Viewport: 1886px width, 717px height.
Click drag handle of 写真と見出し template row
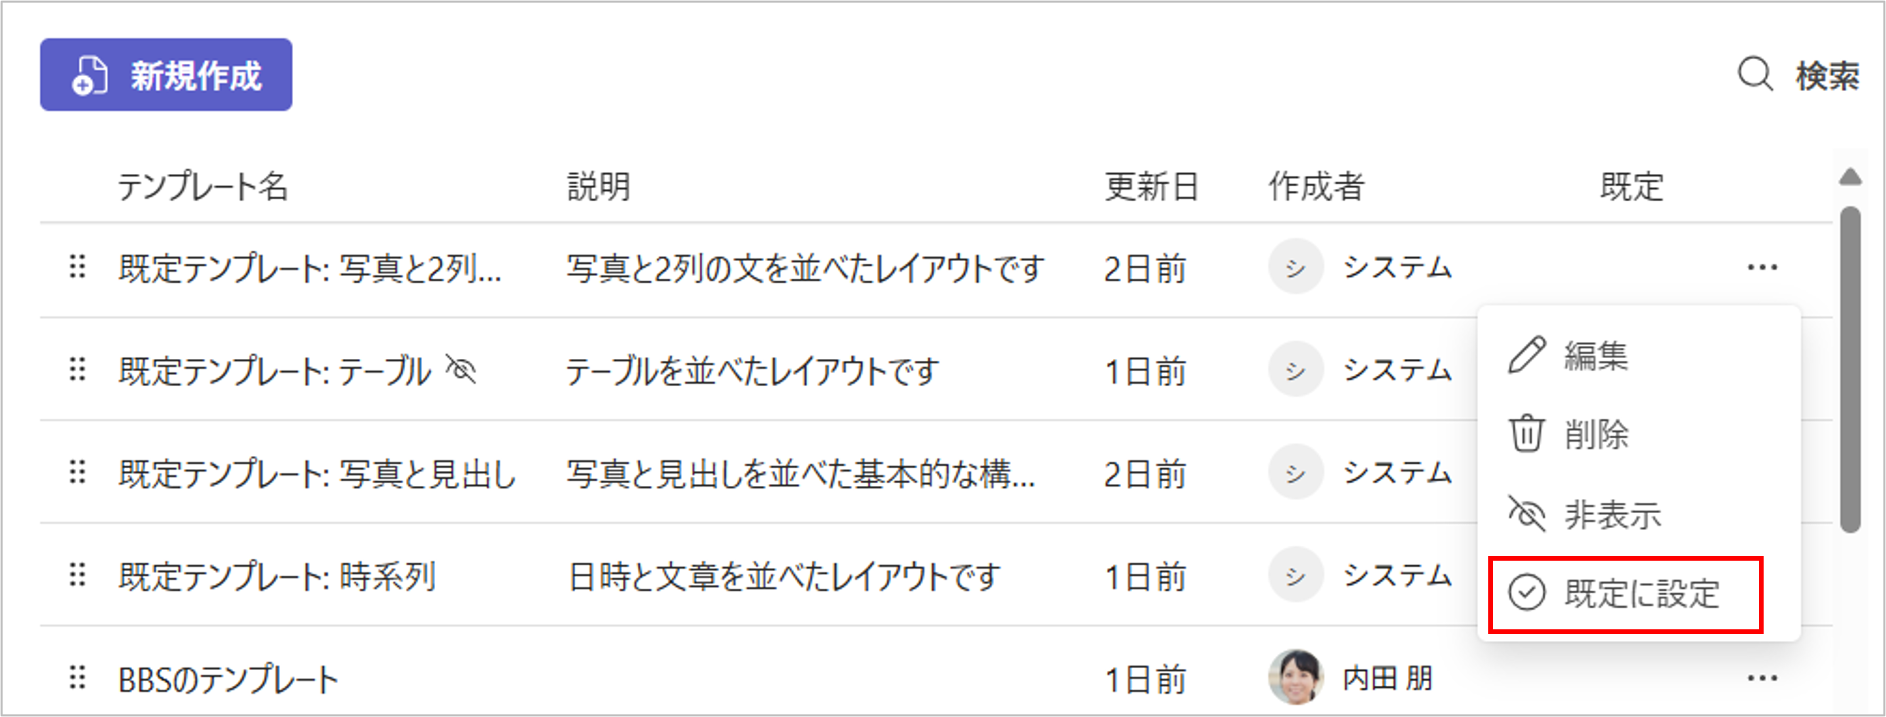tap(78, 472)
